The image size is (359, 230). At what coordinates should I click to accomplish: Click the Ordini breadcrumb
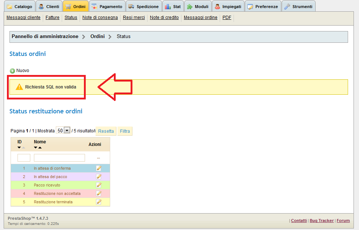tap(97, 36)
